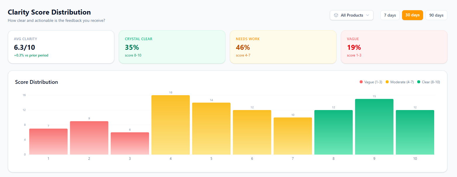Select the NEEDS WORK 46% stat card
This screenshot has height=177, width=457.
[283, 47]
